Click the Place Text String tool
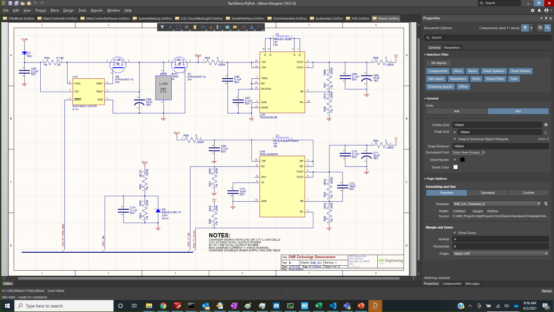554x312 pixels. (x=251, y=27)
